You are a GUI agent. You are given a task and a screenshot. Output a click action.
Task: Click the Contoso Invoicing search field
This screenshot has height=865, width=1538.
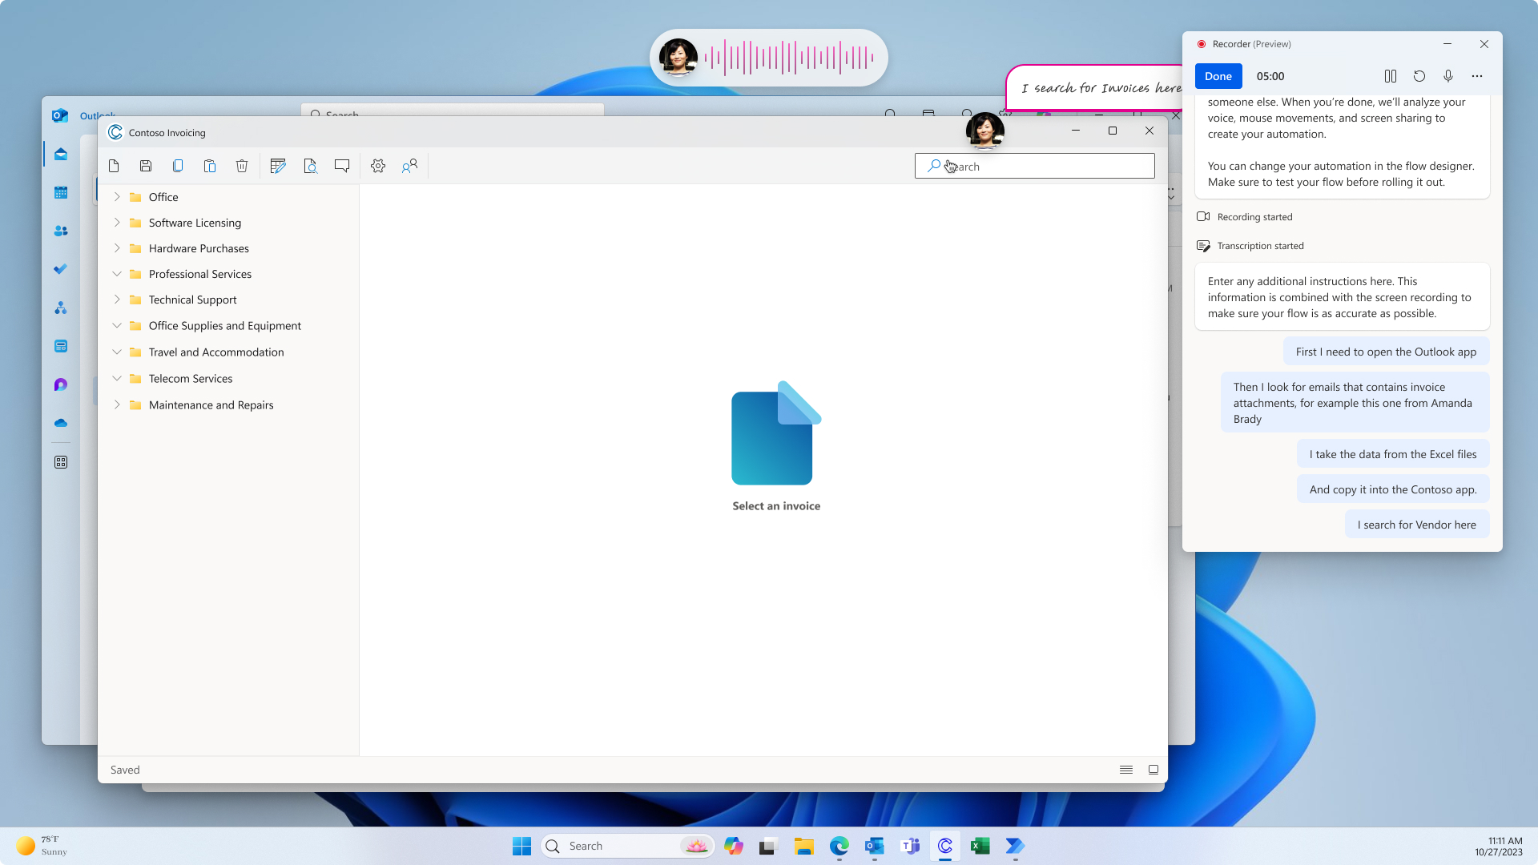pos(1035,166)
